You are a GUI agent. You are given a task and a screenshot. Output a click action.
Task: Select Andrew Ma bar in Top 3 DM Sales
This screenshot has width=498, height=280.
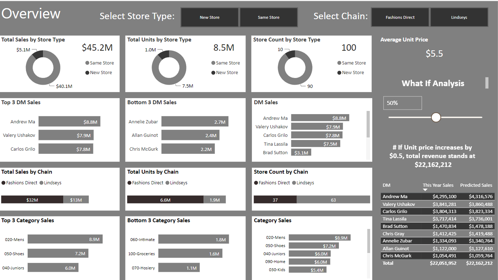(69, 122)
